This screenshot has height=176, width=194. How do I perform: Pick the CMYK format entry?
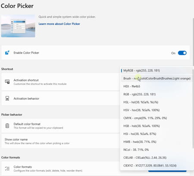coord(156,118)
